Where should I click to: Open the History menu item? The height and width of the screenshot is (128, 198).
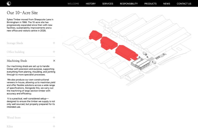click(91, 4)
